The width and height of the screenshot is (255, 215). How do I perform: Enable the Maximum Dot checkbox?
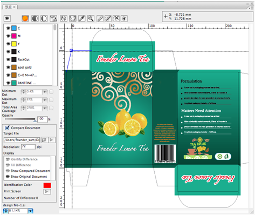coord(51,100)
